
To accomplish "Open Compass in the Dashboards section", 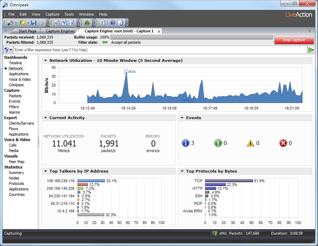I will [x=16, y=85].
